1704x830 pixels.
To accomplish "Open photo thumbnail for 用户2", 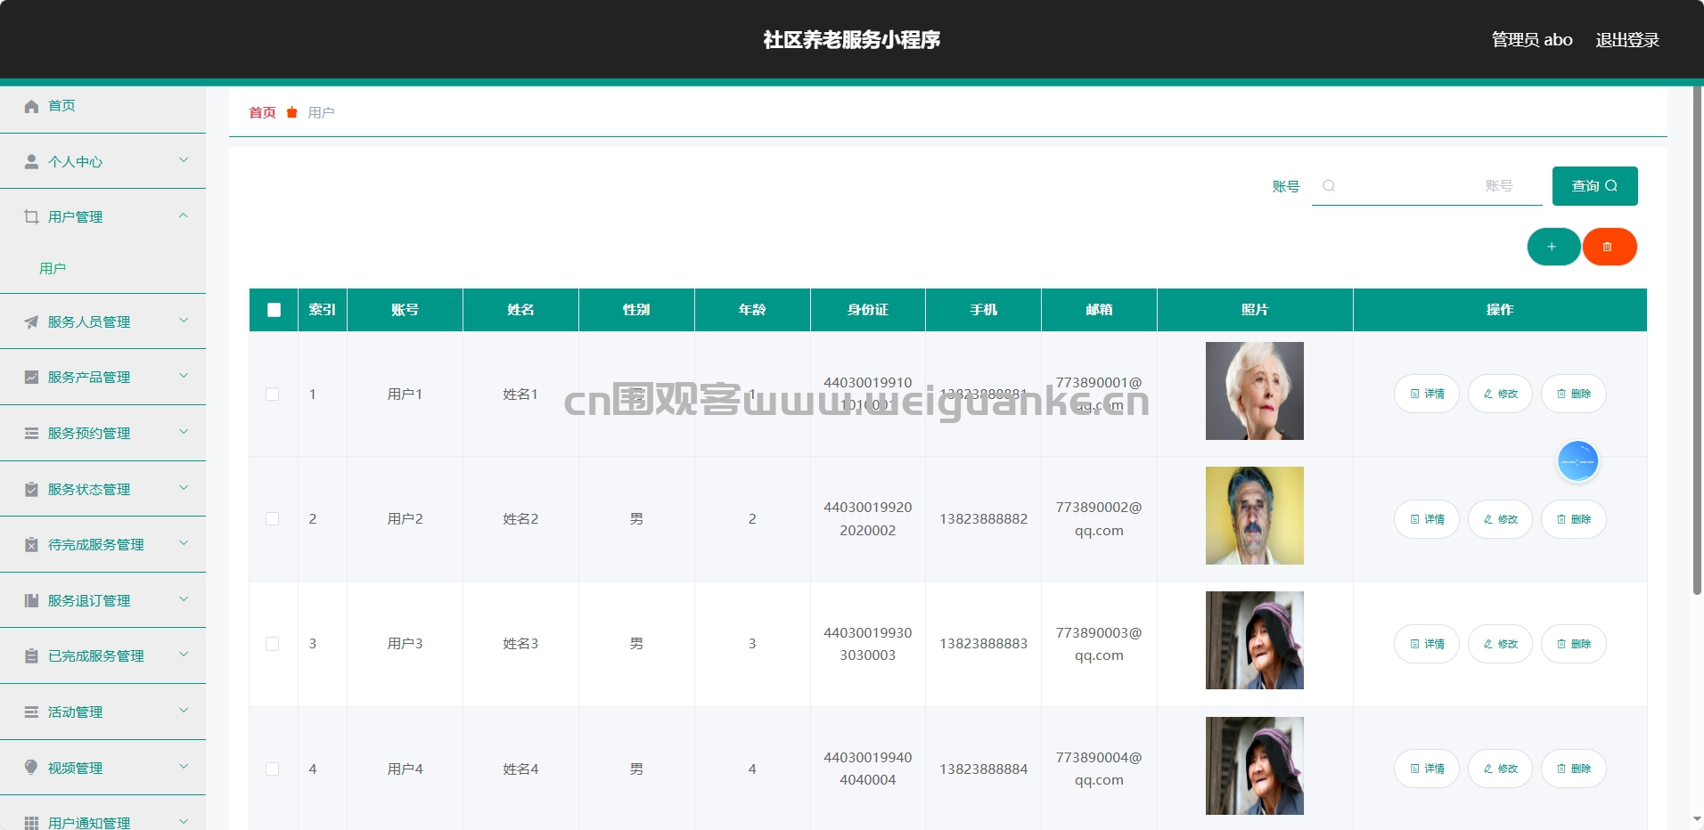I will [x=1254, y=516].
